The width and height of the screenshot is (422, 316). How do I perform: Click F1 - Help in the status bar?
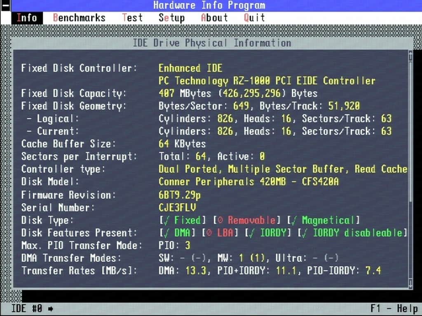click(394, 309)
